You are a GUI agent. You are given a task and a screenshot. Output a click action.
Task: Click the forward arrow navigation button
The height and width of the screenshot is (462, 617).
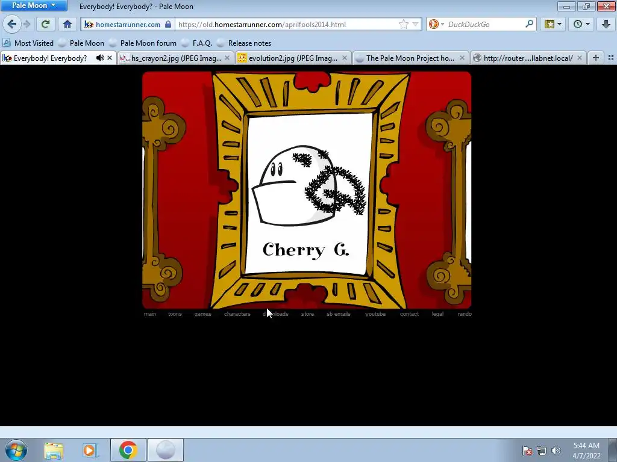[x=27, y=24]
